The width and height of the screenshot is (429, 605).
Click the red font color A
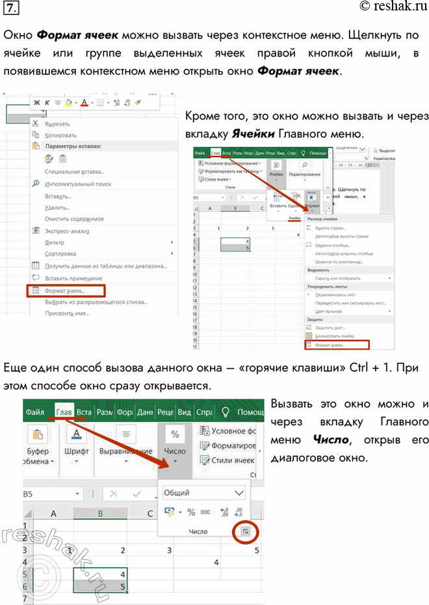point(84,103)
